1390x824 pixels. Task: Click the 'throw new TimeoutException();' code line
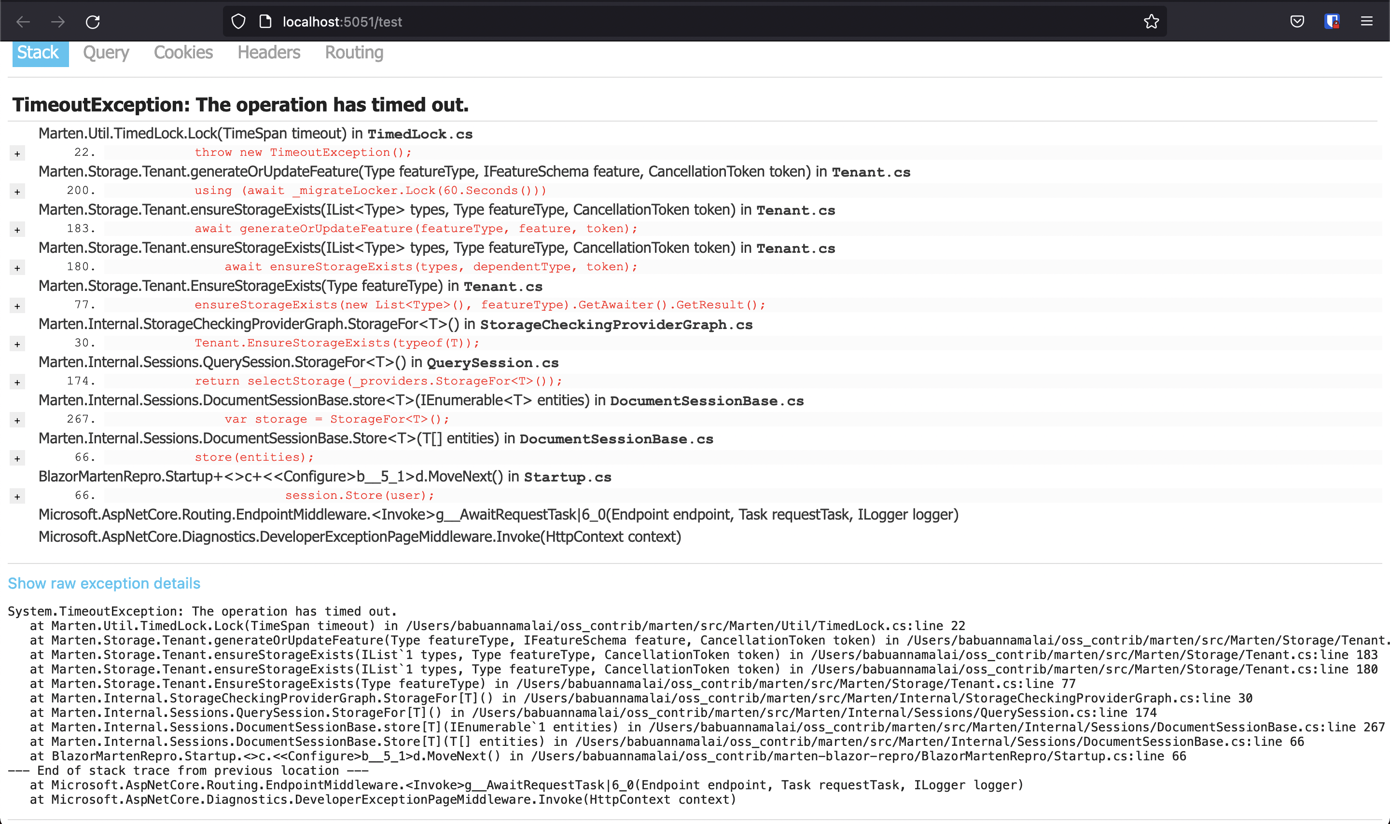pyautogui.click(x=303, y=153)
